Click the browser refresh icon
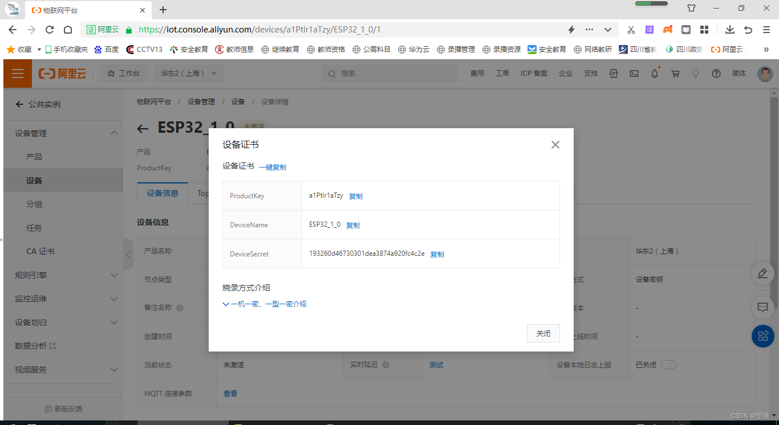779x425 pixels. coord(50,30)
